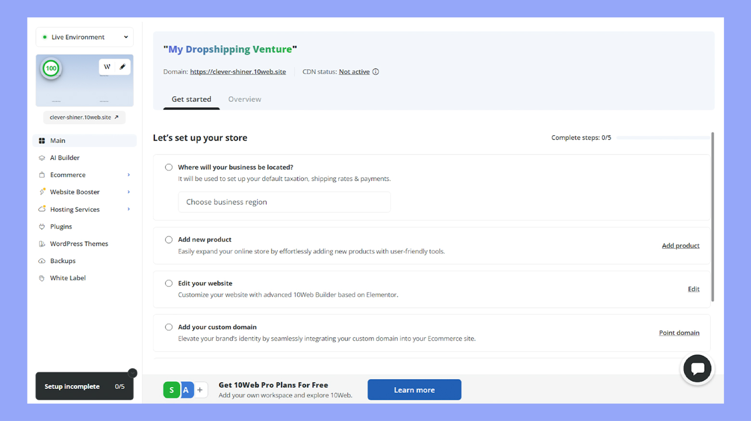
Task: Mark the Add new product radio button
Action: coord(168,240)
